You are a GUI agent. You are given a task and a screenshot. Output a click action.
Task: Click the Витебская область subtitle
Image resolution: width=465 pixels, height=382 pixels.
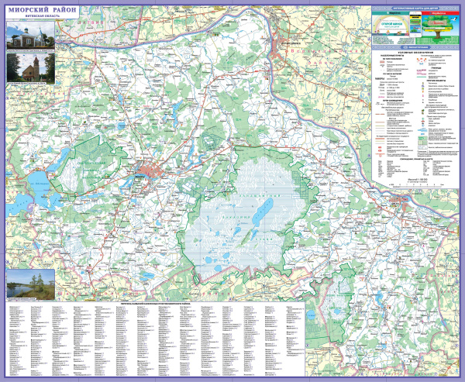(x=30, y=18)
